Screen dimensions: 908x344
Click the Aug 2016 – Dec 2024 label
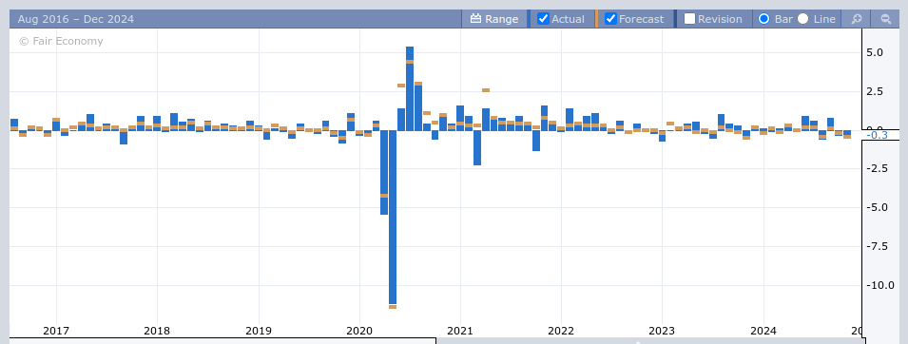click(76, 19)
